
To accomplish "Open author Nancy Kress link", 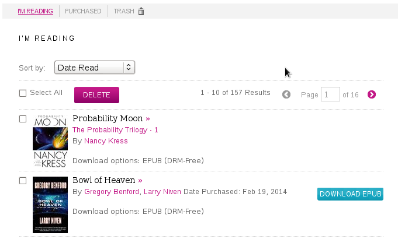I will (x=106, y=141).
